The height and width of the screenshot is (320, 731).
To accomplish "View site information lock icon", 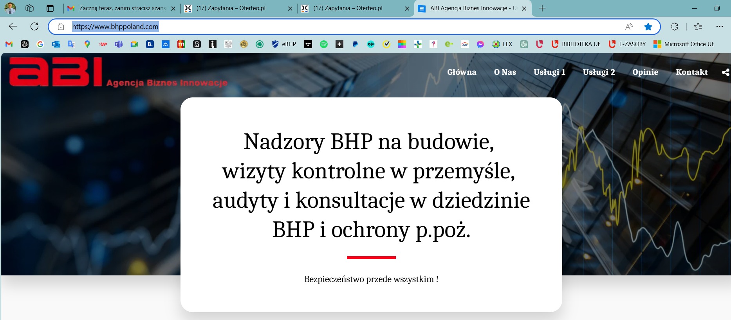I will point(61,27).
